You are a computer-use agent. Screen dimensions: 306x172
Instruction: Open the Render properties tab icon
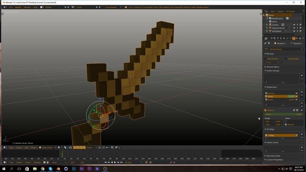[271, 38]
